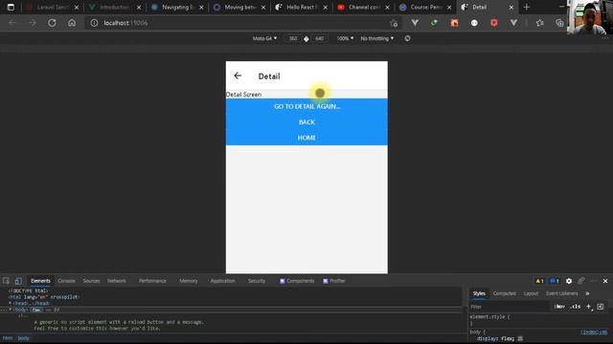
Task: Click the HOME button in app
Action: click(x=306, y=138)
